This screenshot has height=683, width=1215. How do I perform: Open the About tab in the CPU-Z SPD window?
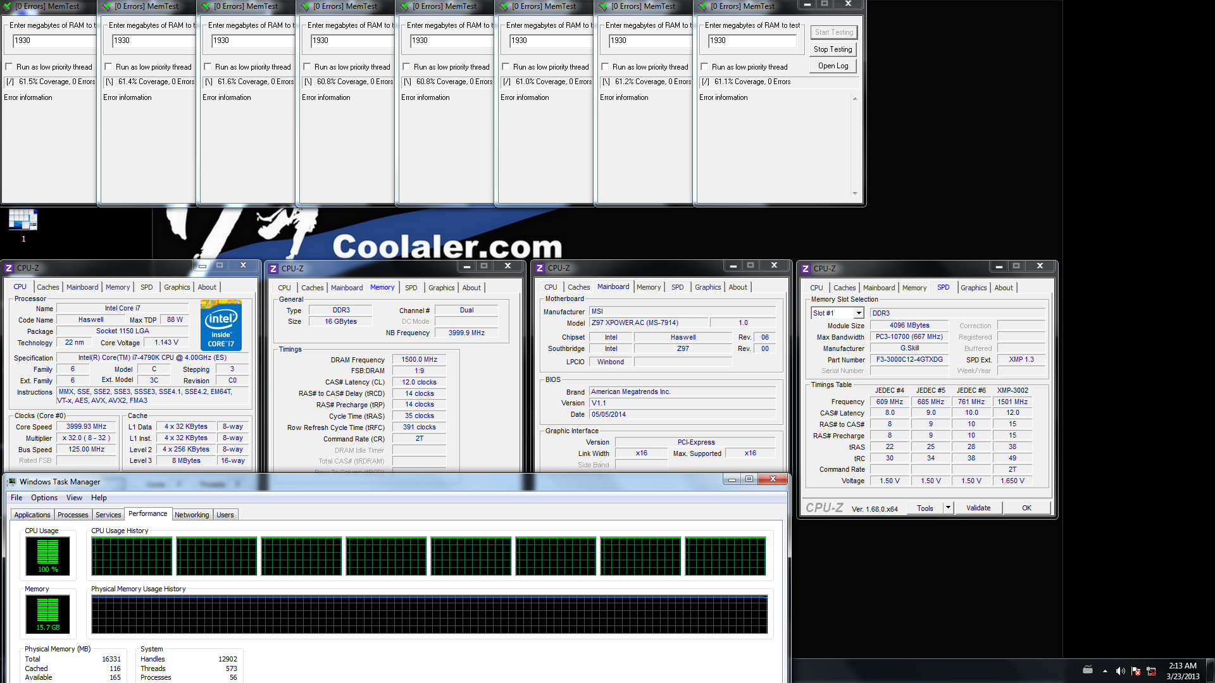tap(1003, 288)
